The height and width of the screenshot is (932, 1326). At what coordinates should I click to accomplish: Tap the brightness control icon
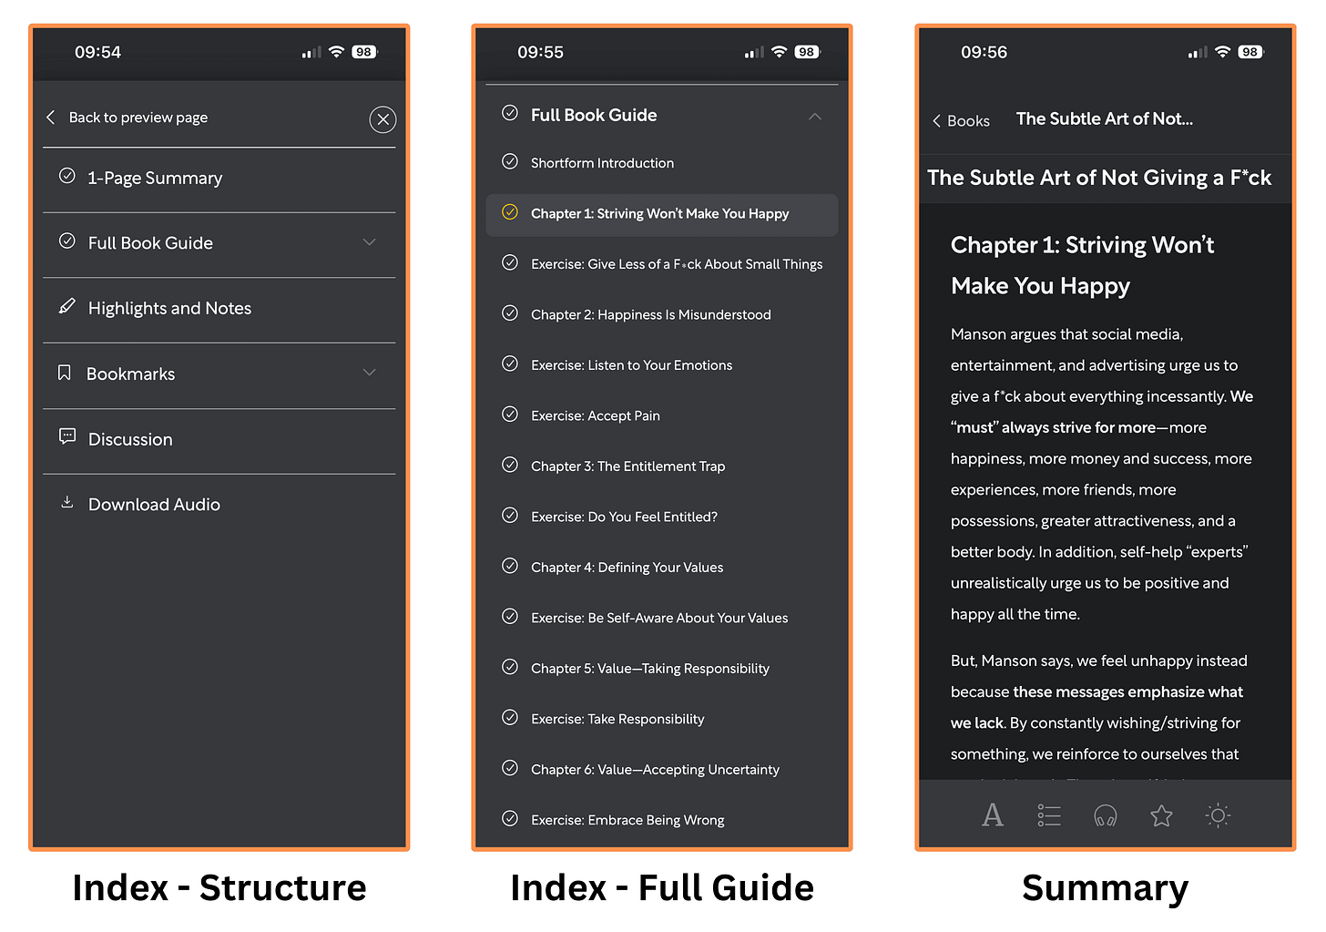(x=1217, y=815)
